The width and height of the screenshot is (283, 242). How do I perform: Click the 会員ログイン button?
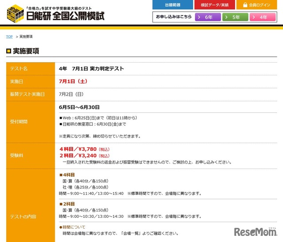256,5
